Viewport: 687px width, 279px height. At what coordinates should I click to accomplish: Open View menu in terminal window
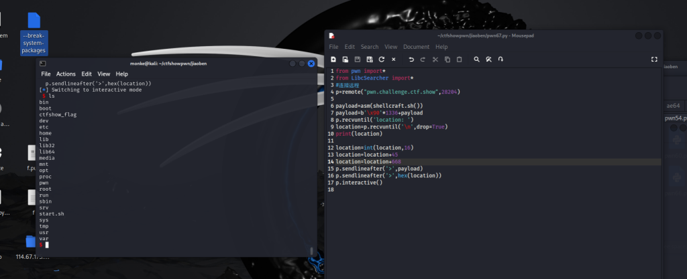(x=104, y=74)
